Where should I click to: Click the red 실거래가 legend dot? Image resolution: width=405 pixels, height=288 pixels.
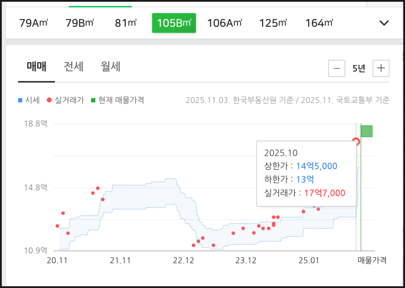tap(49, 100)
